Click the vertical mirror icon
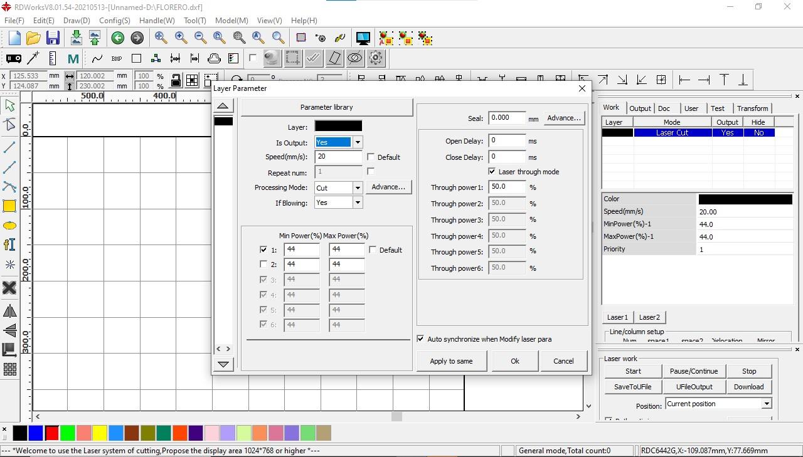The height and width of the screenshot is (457, 803). tap(9, 330)
